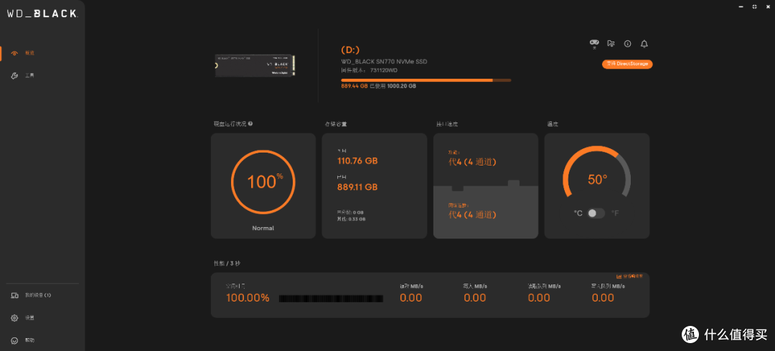Click the DirectStorage support badge
The height and width of the screenshot is (351, 775).
[627, 64]
